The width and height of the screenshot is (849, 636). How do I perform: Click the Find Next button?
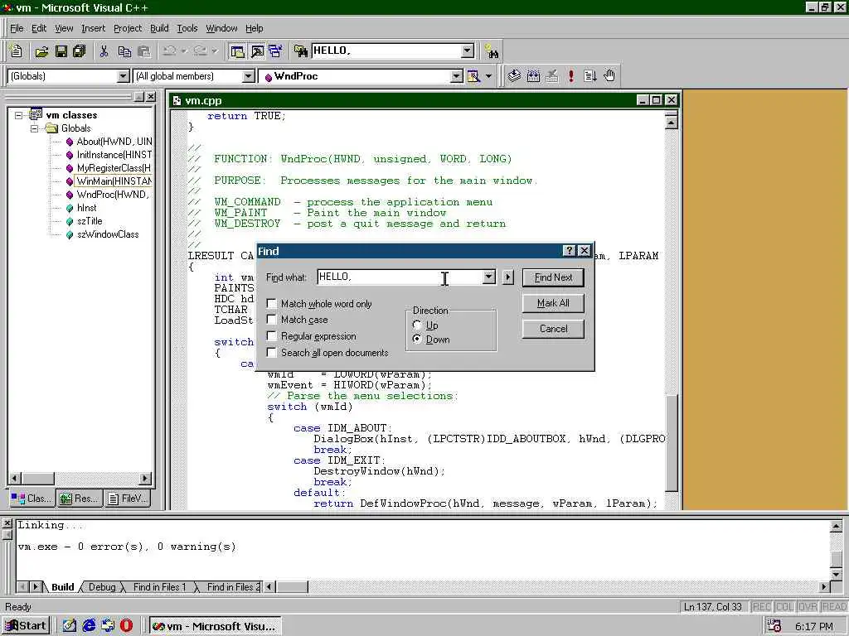point(553,277)
